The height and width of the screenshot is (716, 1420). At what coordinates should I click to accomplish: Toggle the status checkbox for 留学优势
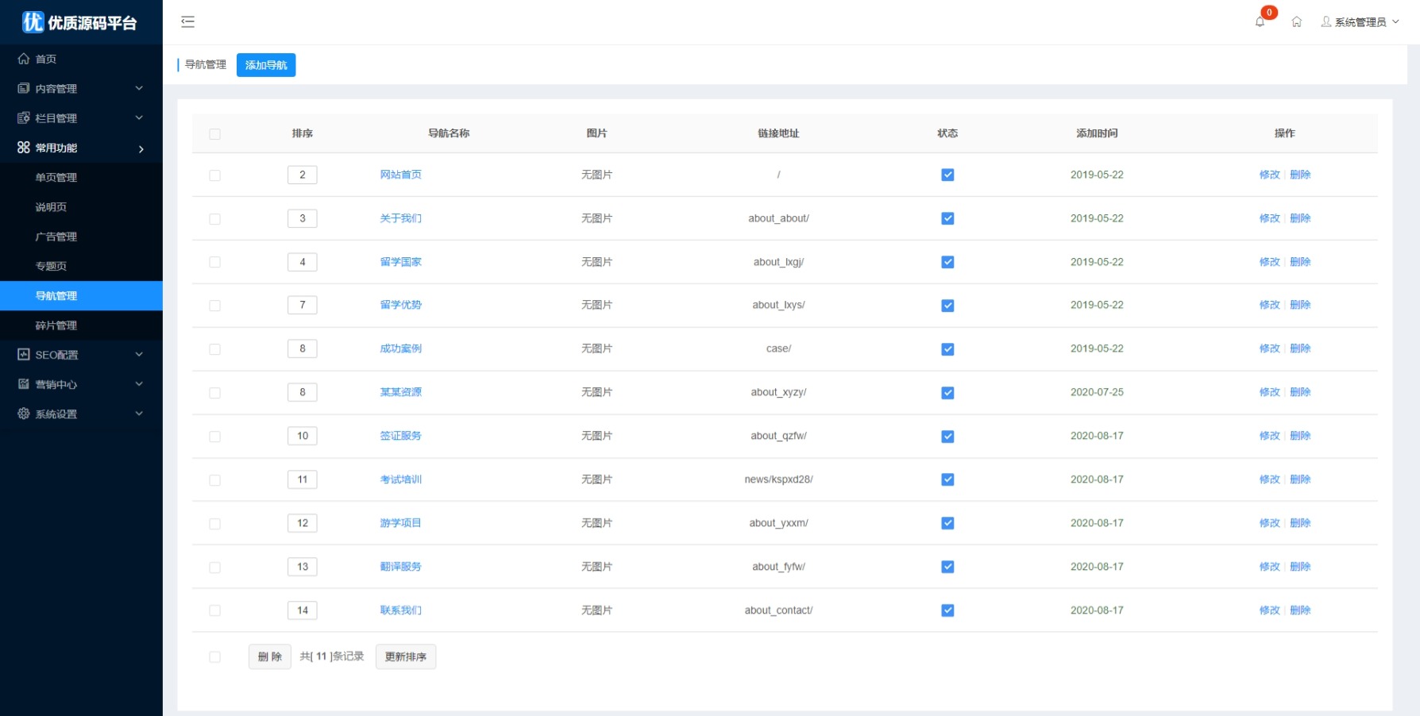click(947, 306)
